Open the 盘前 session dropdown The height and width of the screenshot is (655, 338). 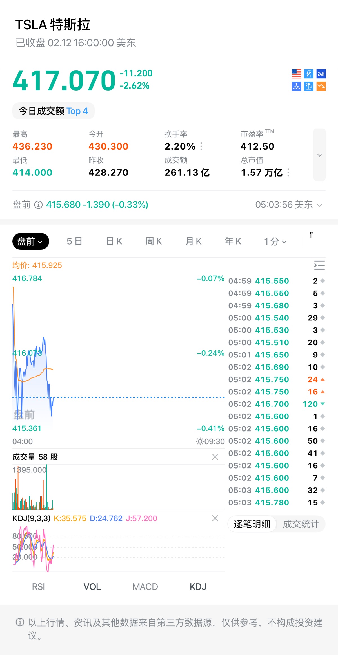coord(30,241)
